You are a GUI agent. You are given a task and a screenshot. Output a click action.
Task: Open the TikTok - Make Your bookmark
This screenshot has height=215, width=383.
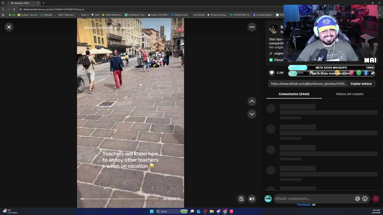[x=65, y=15]
